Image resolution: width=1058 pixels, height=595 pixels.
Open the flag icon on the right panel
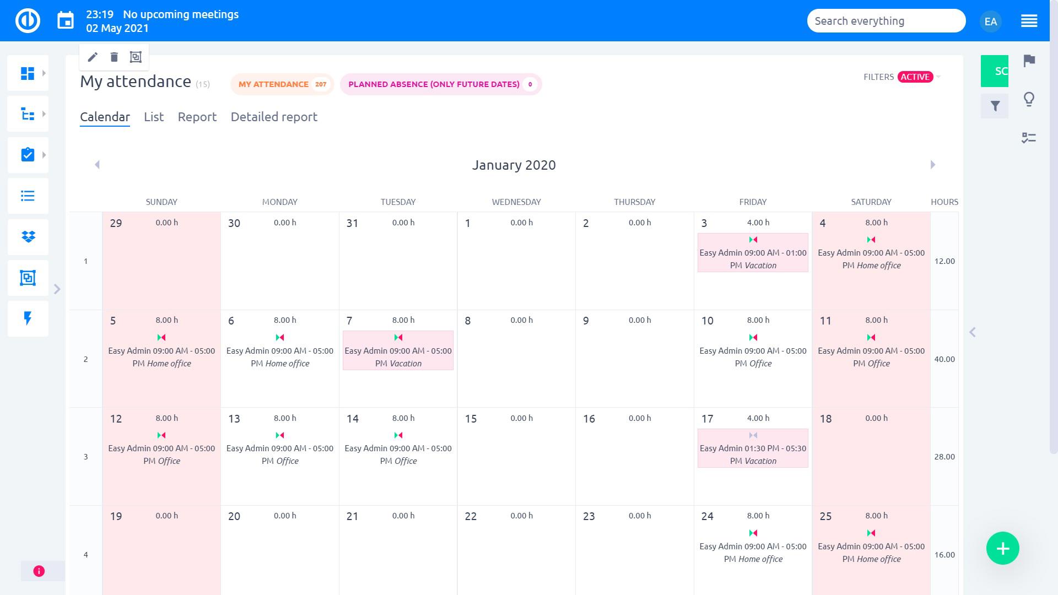coord(1029,62)
